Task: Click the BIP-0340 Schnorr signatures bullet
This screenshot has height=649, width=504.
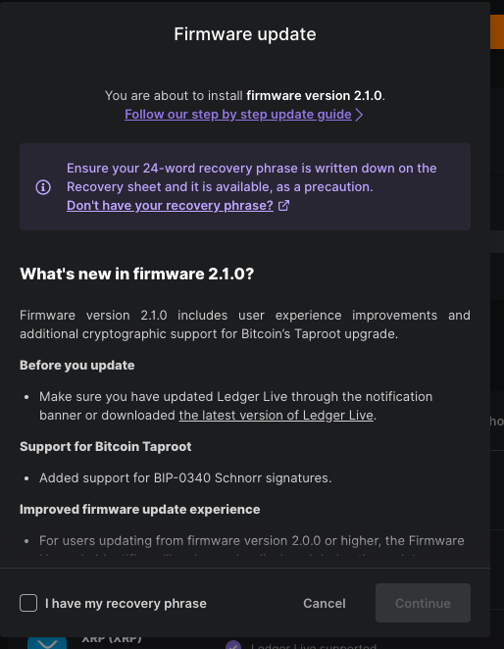Action: point(185,478)
